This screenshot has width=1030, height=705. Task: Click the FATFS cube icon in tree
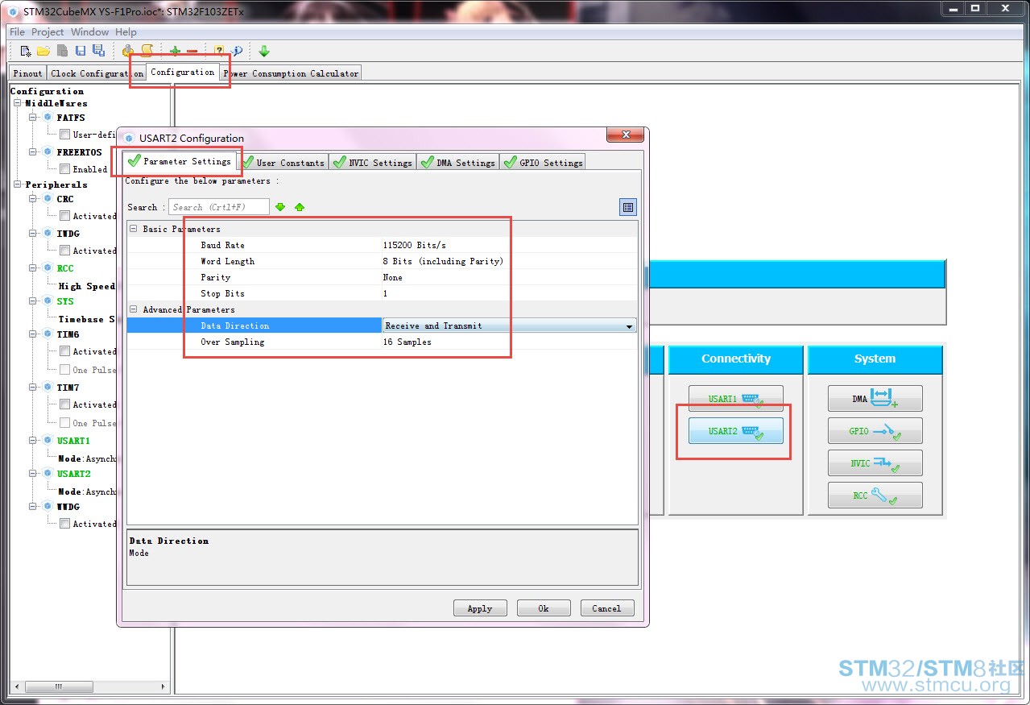[x=48, y=118]
